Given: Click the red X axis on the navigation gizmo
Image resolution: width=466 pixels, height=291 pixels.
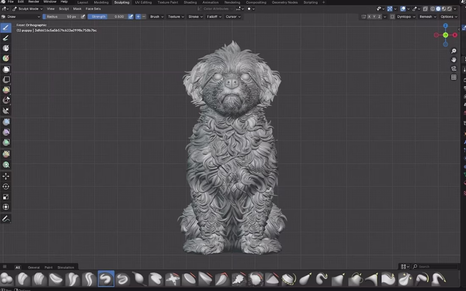Looking at the screenshot, I should click(x=455, y=35).
